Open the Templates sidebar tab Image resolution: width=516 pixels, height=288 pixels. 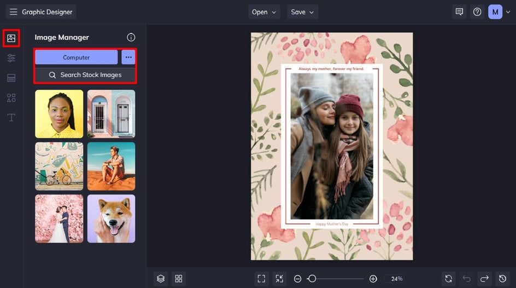(11, 78)
